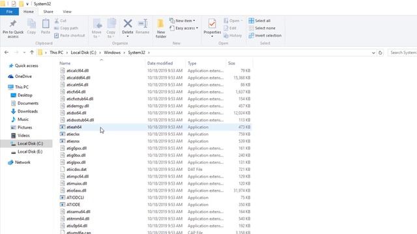This screenshot has width=417, height=234.
Task: Click the Search System32 box
Action: coord(402,53)
